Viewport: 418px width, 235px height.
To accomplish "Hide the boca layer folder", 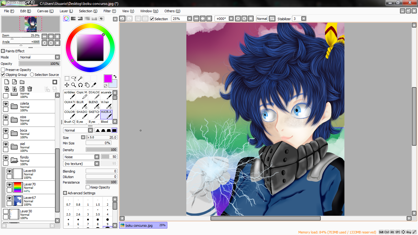I will click(6, 131).
